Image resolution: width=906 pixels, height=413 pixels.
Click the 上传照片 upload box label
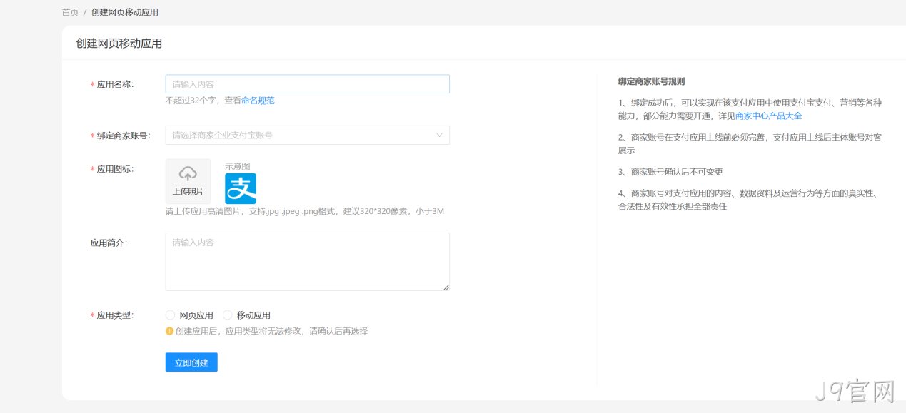pos(188,191)
